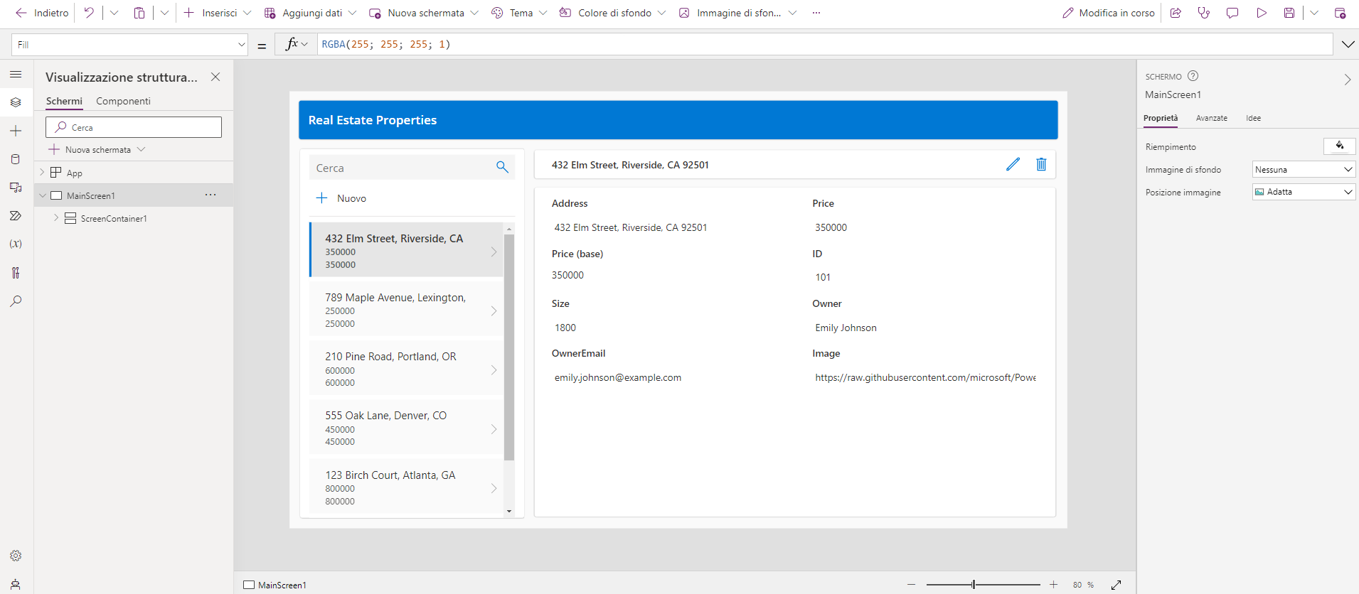The height and width of the screenshot is (594, 1359).
Task: Open the Settings gear icon
Action: point(16,556)
